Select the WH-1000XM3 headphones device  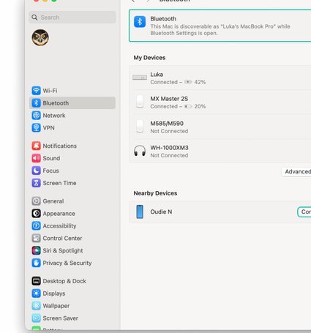(220, 151)
